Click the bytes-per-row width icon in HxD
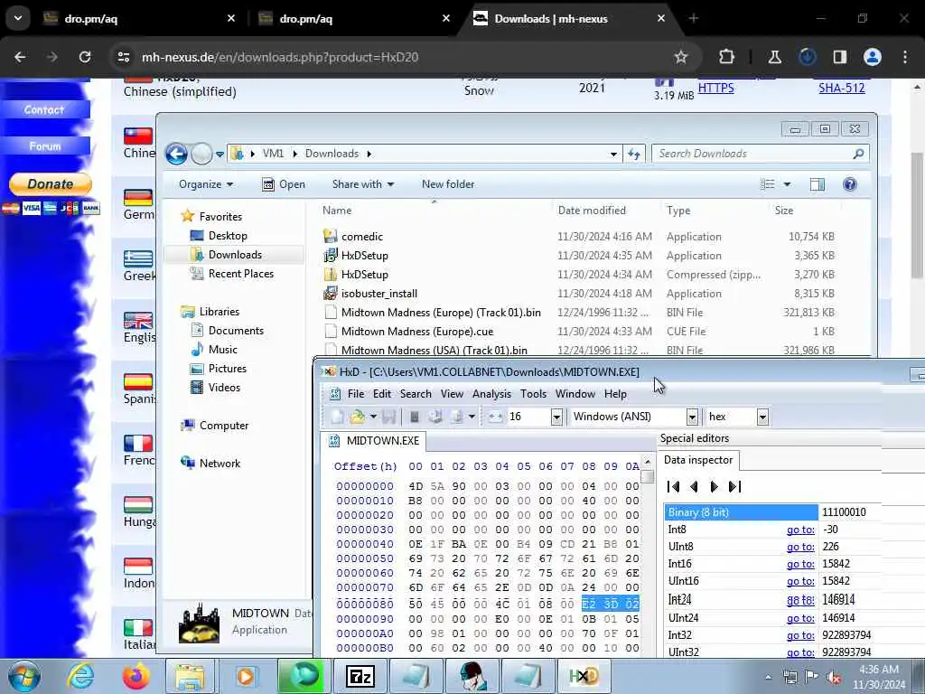The image size is (925, 694). click(x=495, y=417)
